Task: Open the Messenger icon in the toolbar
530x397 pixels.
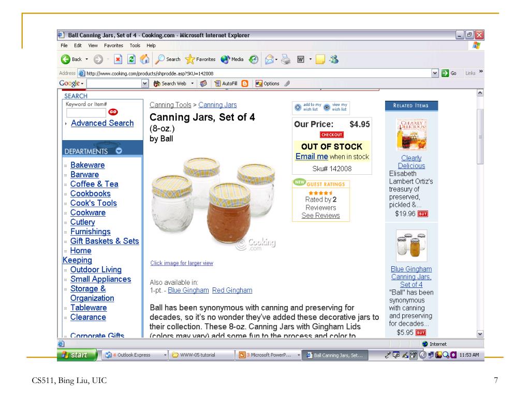Action: 334,59
